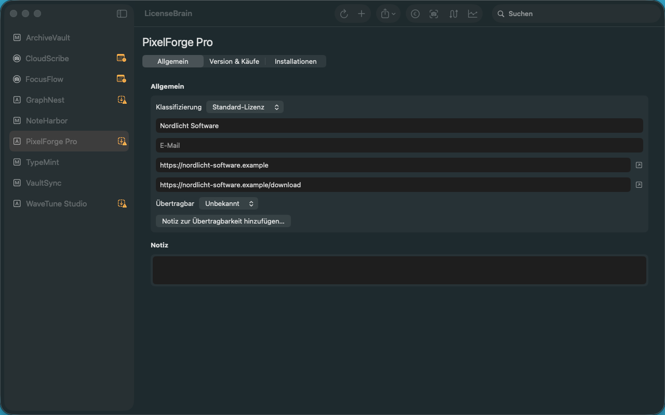Select GraphNest in the sidebar
The height and width of the screenshot is (415, 665).
click(x=69, y=100)
